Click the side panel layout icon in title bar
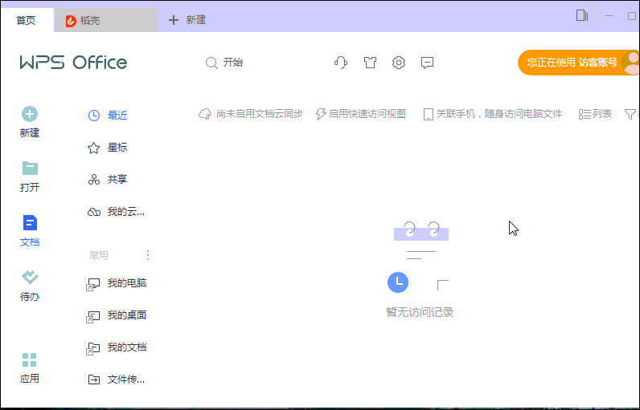640x410 pixels. 582,16
